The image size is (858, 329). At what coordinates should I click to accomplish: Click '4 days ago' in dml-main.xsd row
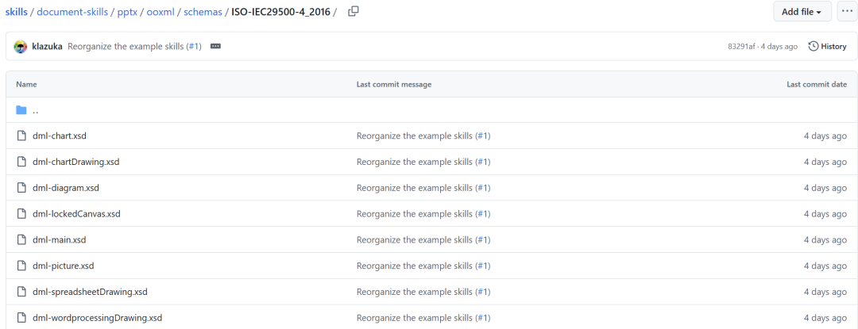click(825, 239)
